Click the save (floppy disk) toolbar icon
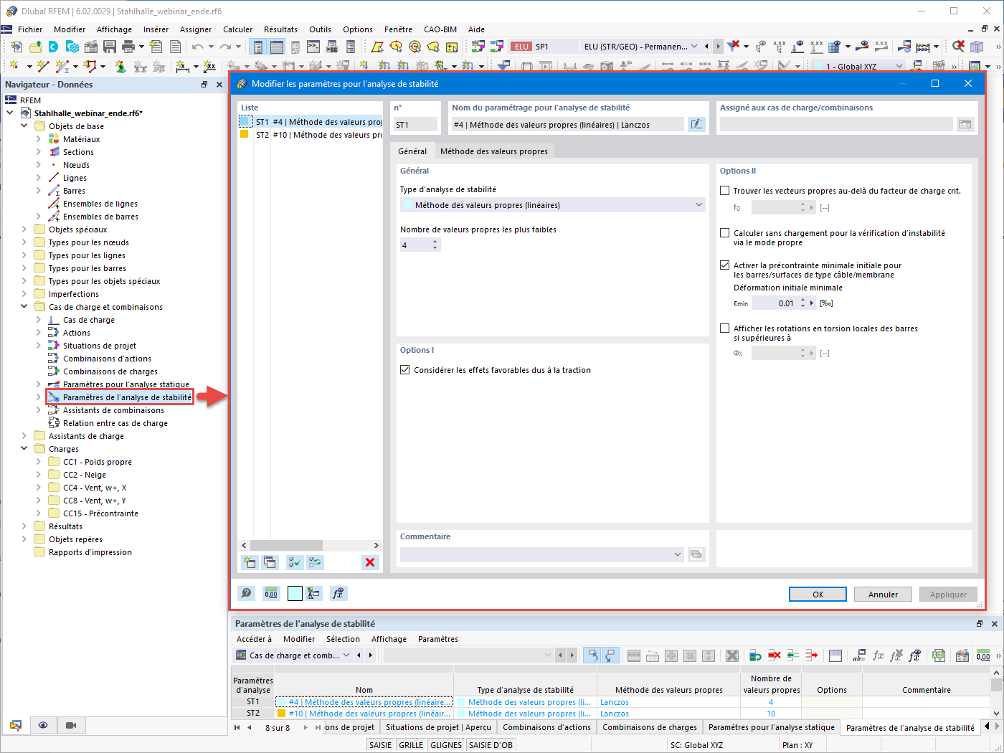The height and width of the screenshot is (753, 1004). tap(110, 47)
